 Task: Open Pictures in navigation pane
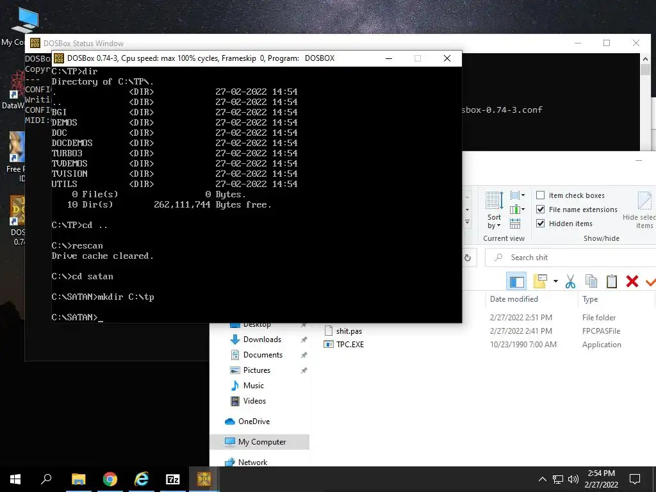[x=257, y=370]
